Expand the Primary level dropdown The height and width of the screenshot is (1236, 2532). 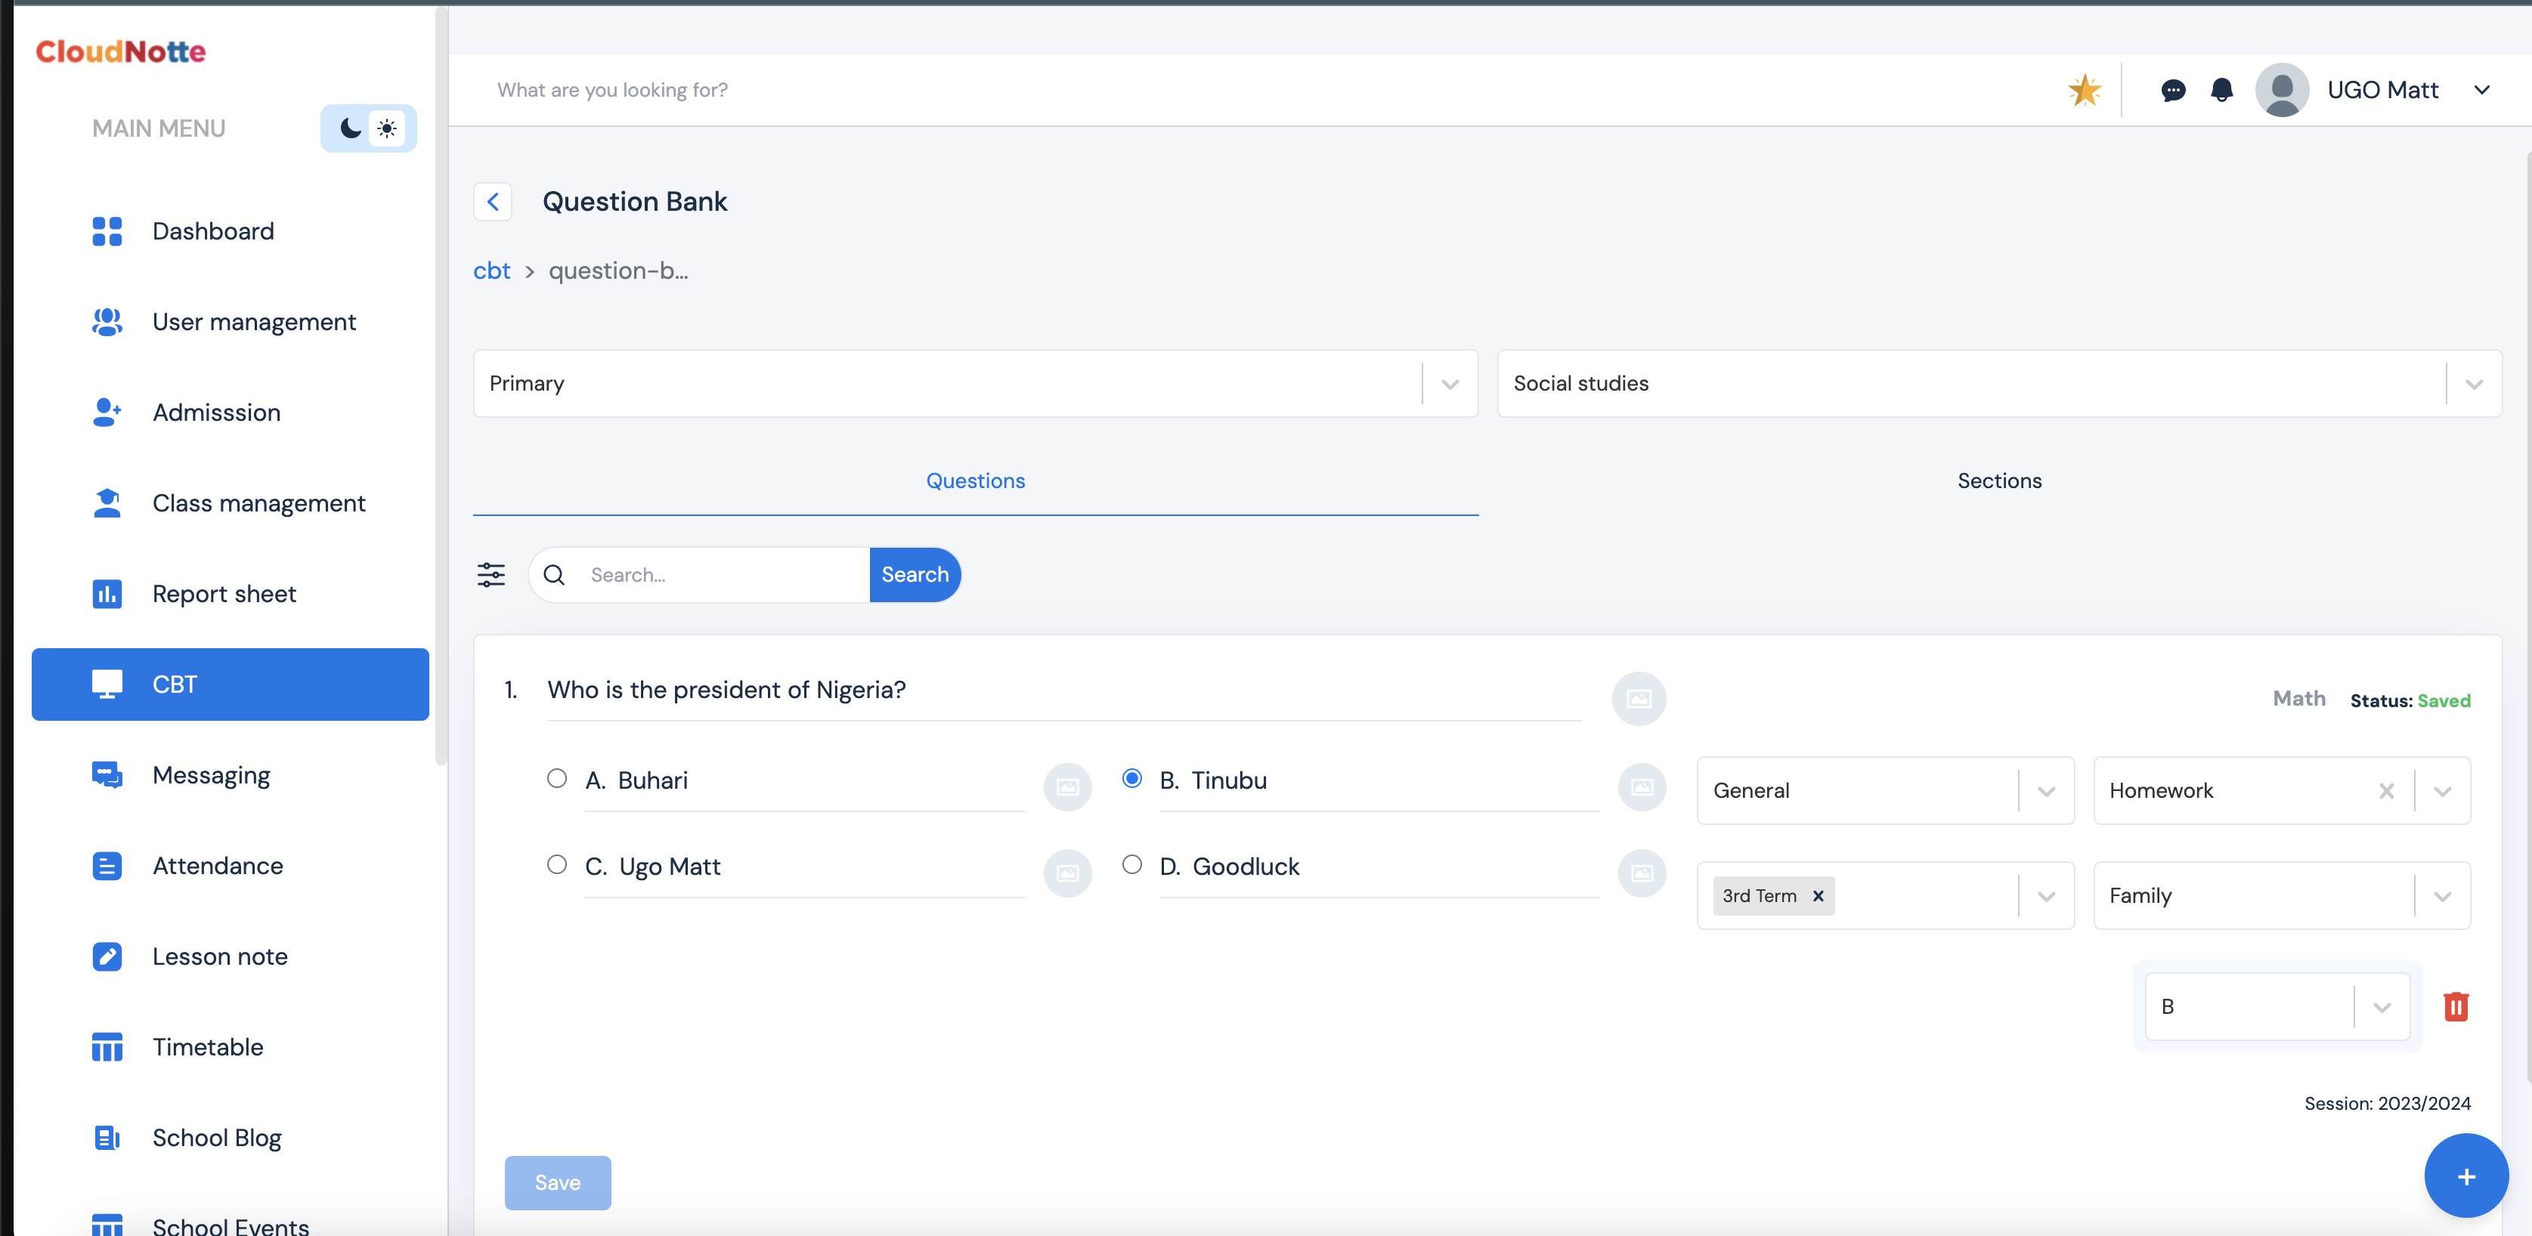[1449, 384]
